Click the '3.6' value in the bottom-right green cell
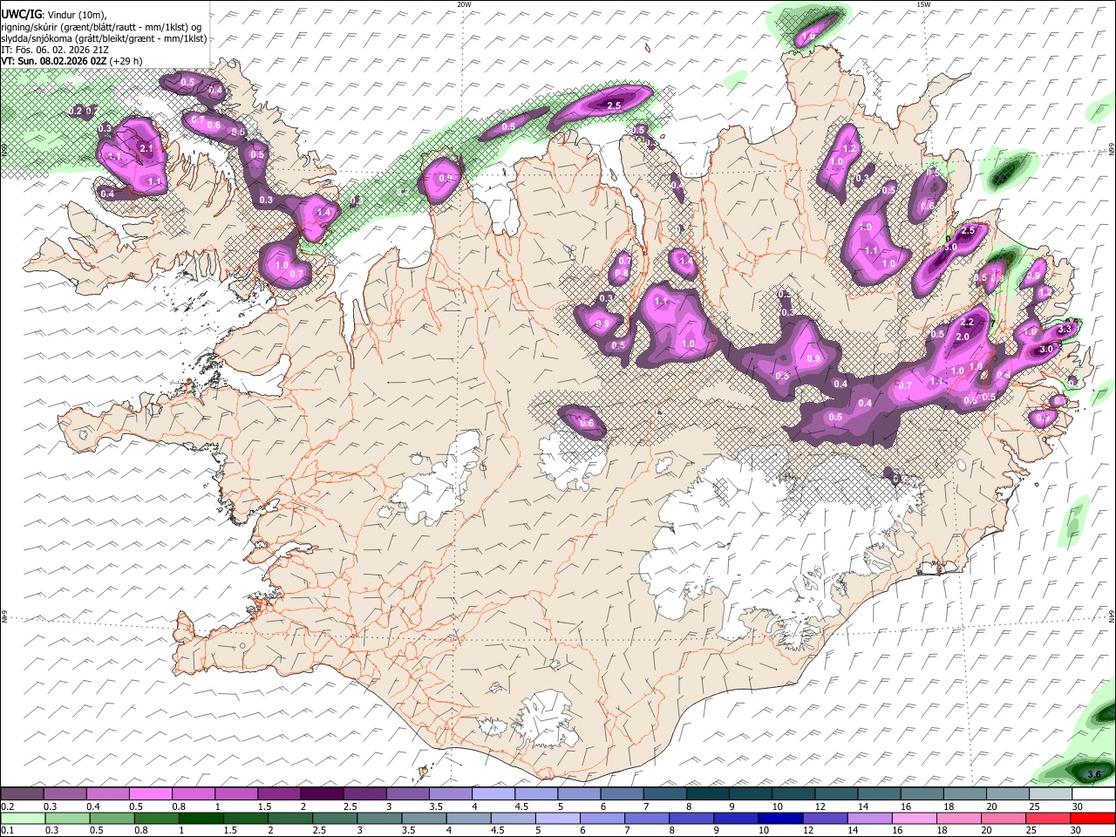 [x=1096, y=774]
